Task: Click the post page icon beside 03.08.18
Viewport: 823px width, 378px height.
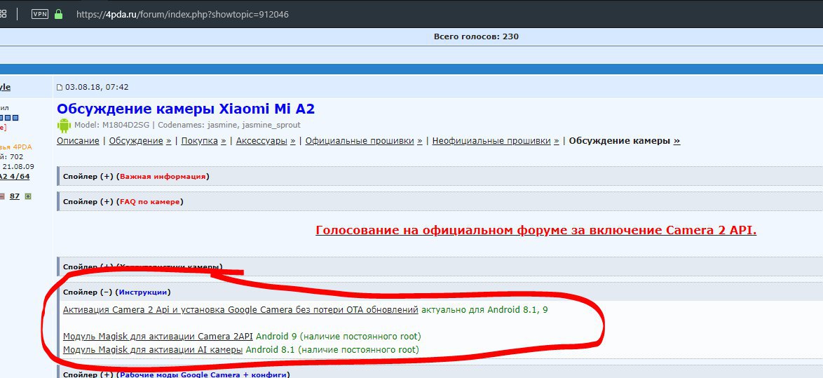Action: pos(60,87)
